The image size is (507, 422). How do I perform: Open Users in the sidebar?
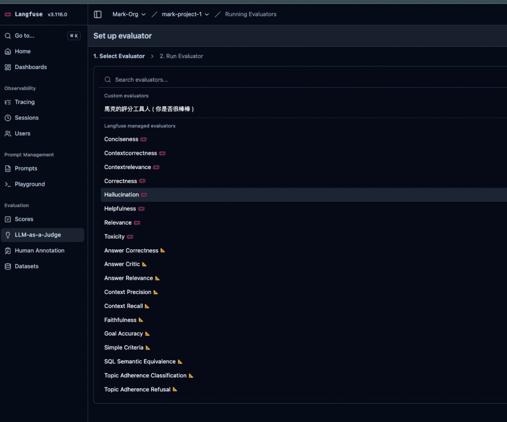[43, 133]
